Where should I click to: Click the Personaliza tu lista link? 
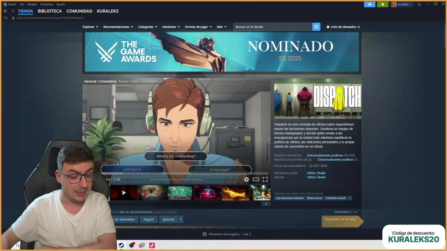coord(346,212)
